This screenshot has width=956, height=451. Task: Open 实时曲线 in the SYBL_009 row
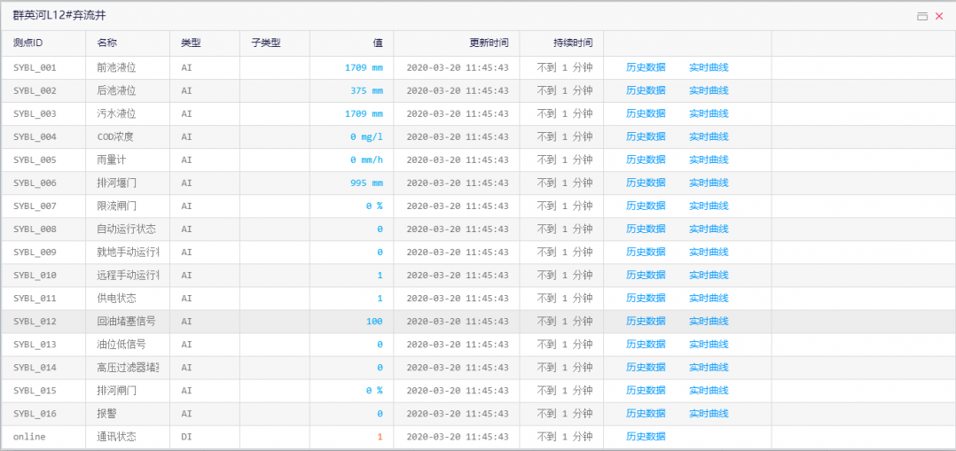(x=709, y=253)
